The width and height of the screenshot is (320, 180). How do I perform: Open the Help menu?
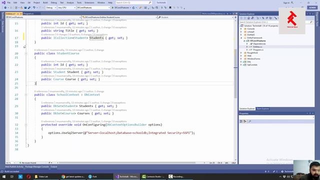click(x=110, y=2)
